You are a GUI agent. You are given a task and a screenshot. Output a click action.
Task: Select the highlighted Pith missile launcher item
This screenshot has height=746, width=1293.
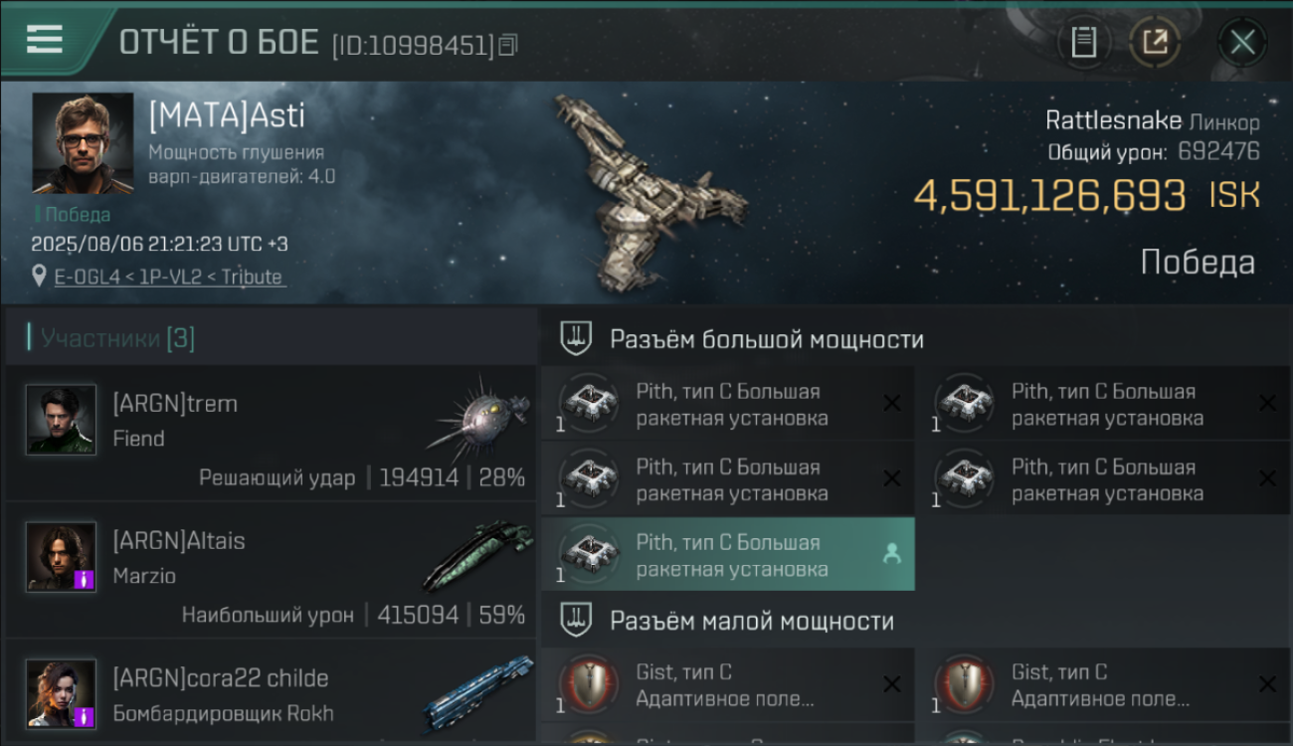(728, 555)
